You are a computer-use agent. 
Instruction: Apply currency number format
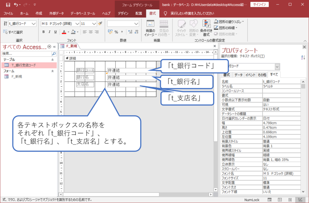tap(110, 32)
